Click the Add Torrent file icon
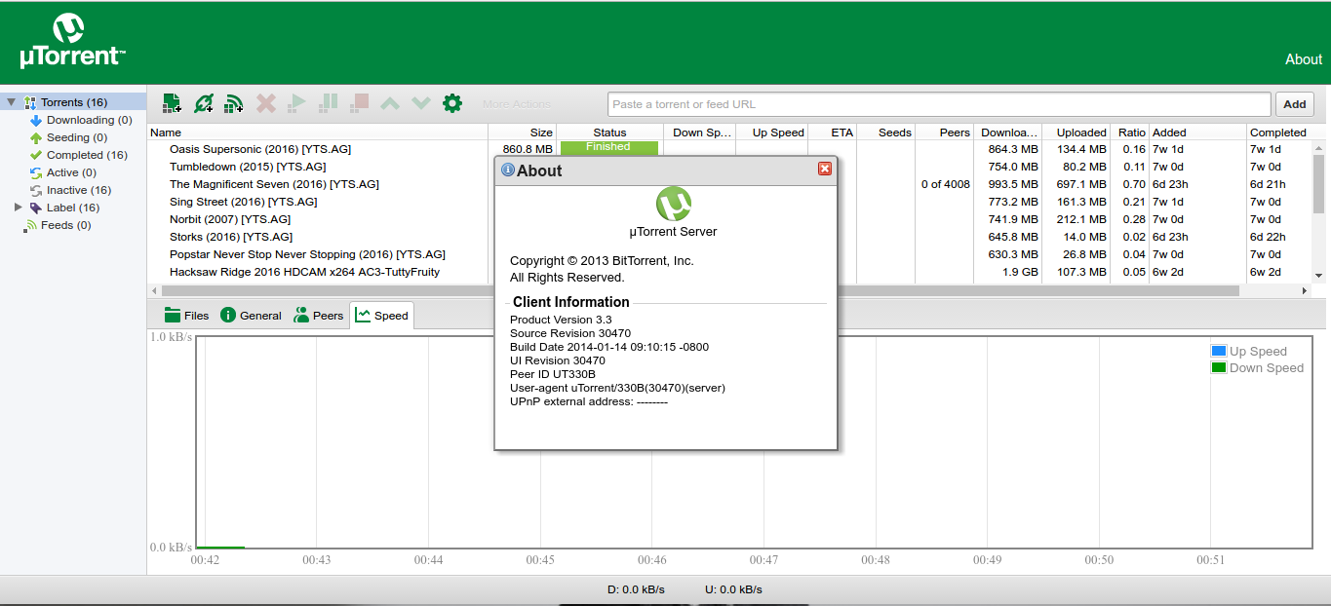Viewport: 1331px width, 606px height. point(172,103)
